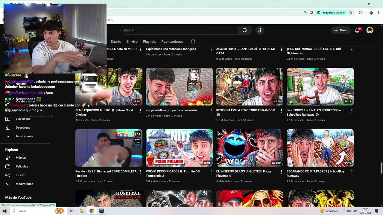Open more options for Exploramos una Mansión Embrujada
The height and width of the screenshot is (215, 383).
(211, 50)
